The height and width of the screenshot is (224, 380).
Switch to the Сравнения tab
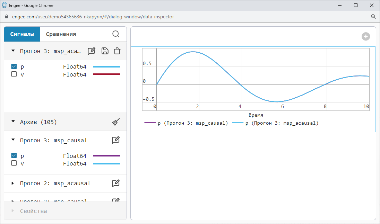point(61,34)
